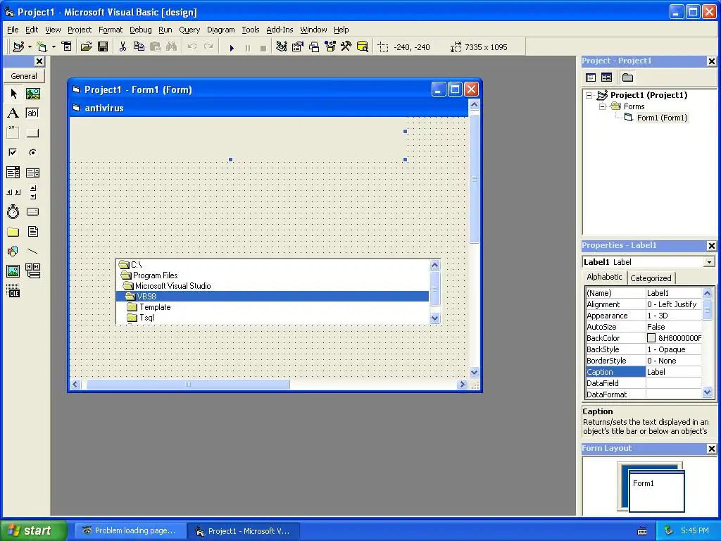Click the End stop button in toolbar
The image size is (721, 541).
263,47
